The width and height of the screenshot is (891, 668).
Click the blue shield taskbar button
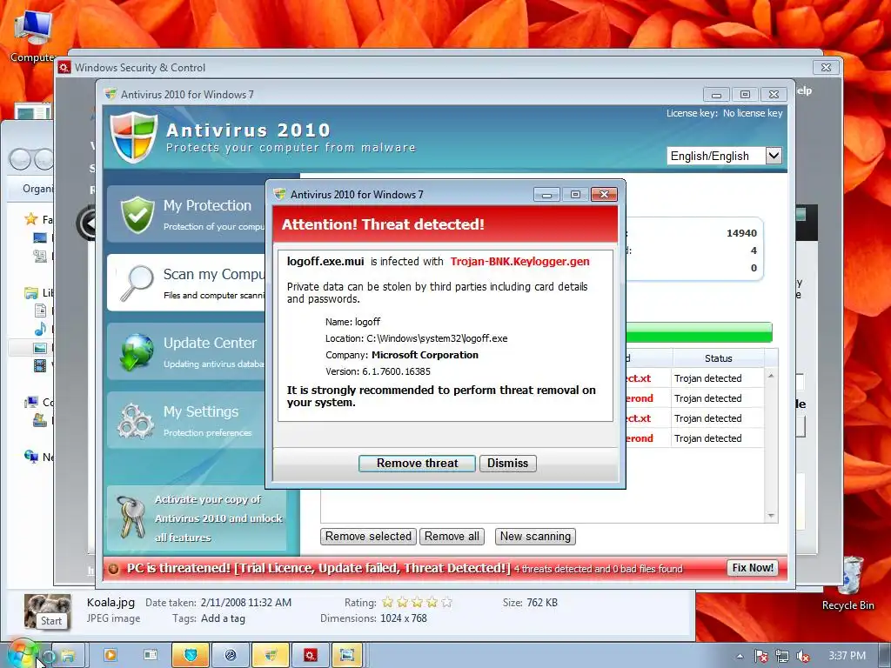[191, 656]
